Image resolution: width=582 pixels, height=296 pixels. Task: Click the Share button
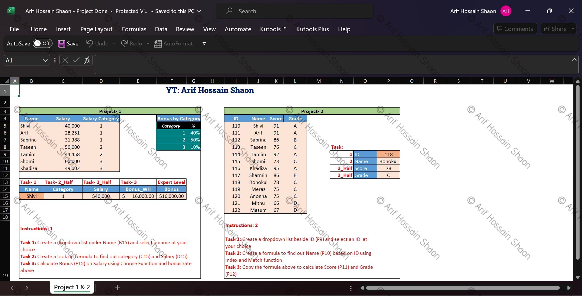tap(557, 28)
